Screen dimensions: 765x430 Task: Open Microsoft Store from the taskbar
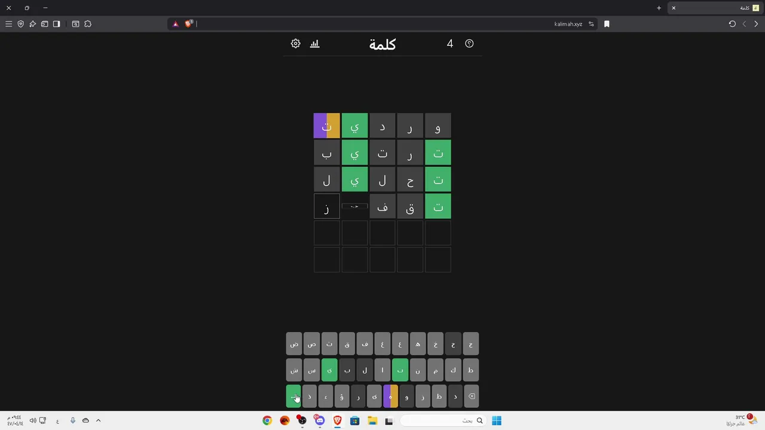pyautogui.click(x=354, y=420)
